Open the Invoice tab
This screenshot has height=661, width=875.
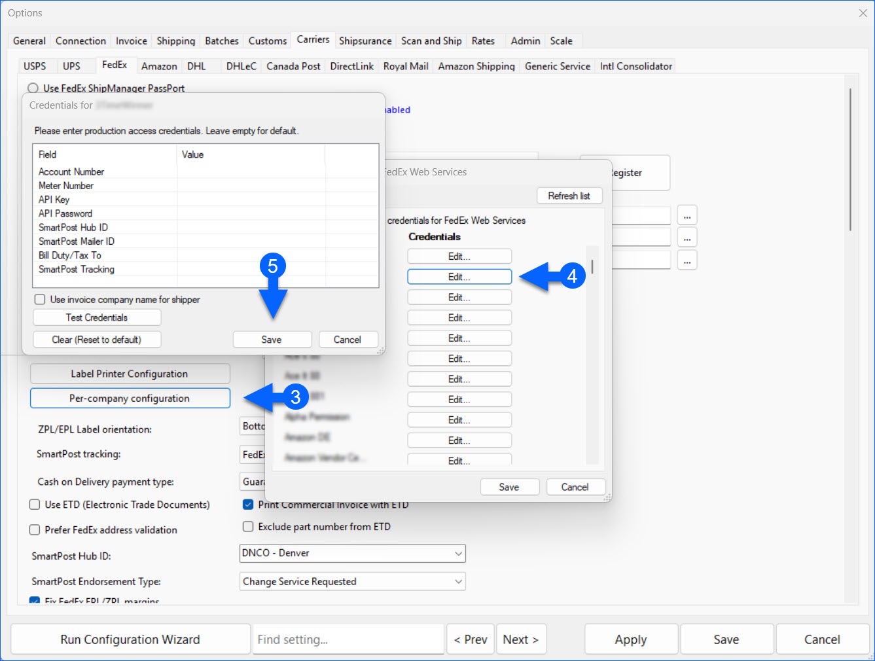132,41
